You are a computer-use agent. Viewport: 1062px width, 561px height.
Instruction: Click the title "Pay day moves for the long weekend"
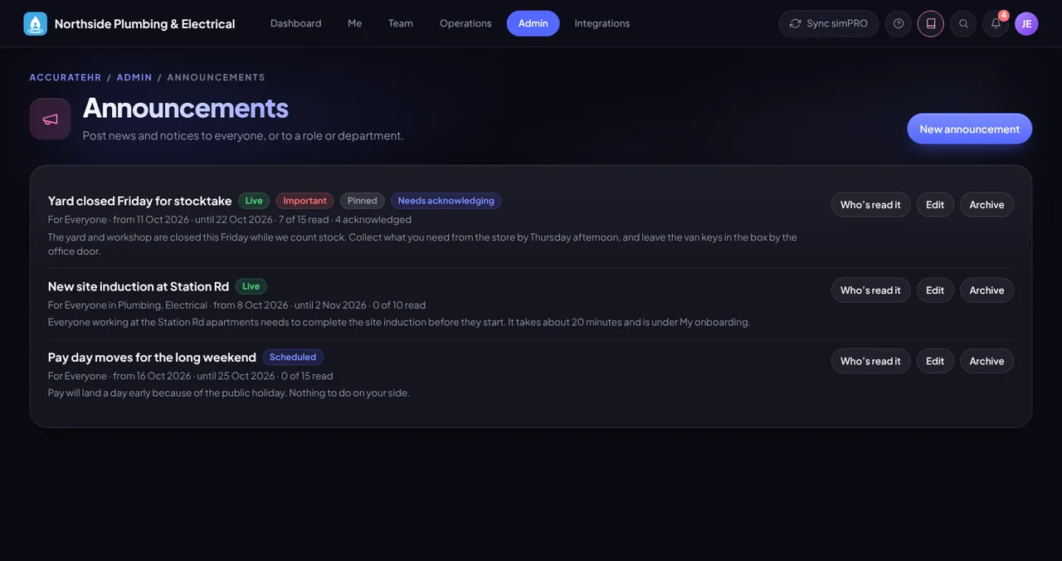pyautogui.click(x=152, y=358)
